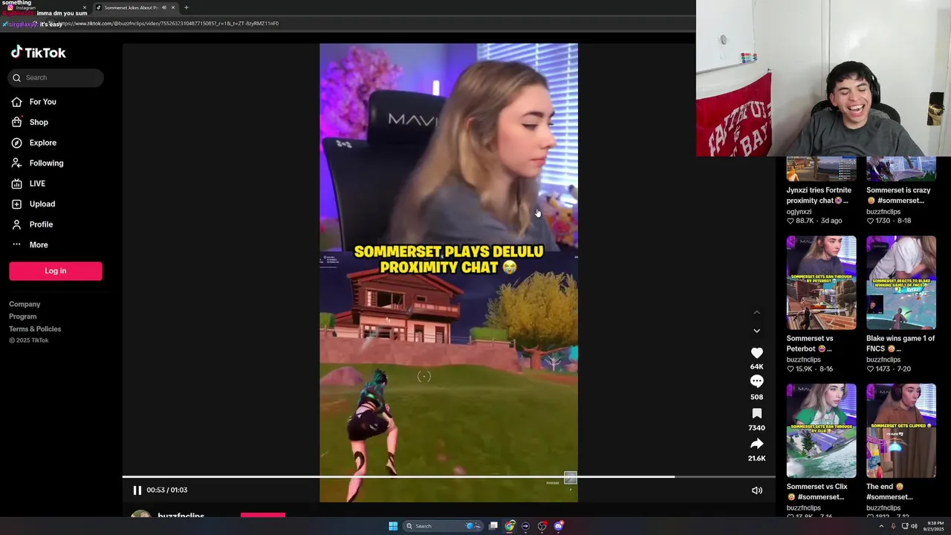
Task: Close the TikTok browser tab
Action: (173, 7)
